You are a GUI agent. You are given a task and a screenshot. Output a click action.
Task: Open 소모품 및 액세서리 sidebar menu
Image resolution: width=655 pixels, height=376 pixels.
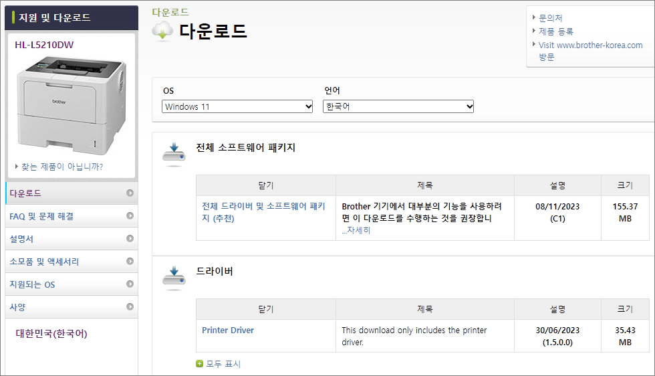(72, 262)
